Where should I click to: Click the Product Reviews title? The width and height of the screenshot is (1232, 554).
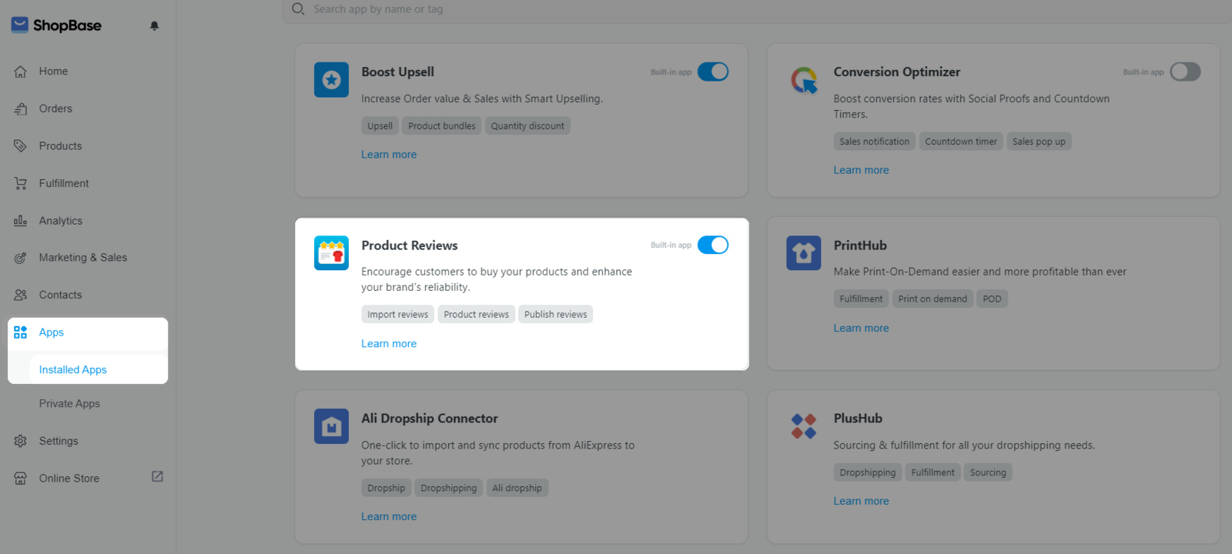tap(410, 245)
